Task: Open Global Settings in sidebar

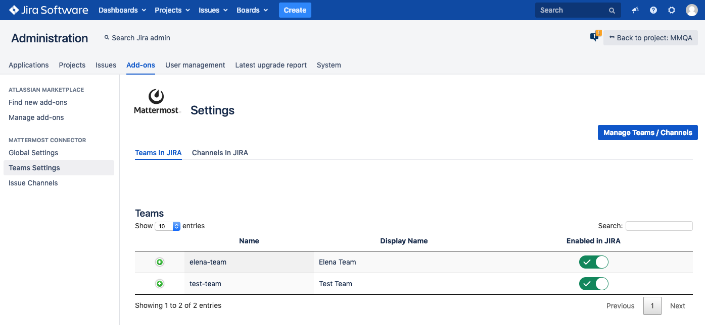Action: [x=33, y=153]
